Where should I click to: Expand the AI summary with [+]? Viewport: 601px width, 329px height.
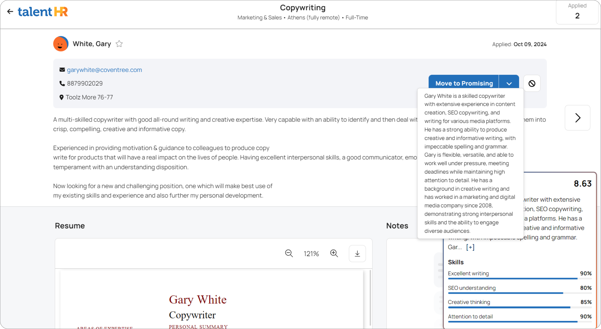(x=470, y=247)
